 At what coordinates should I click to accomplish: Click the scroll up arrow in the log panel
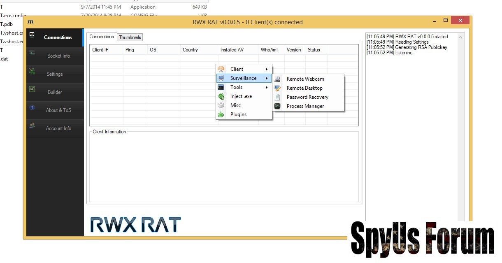(x=461, y=37)
